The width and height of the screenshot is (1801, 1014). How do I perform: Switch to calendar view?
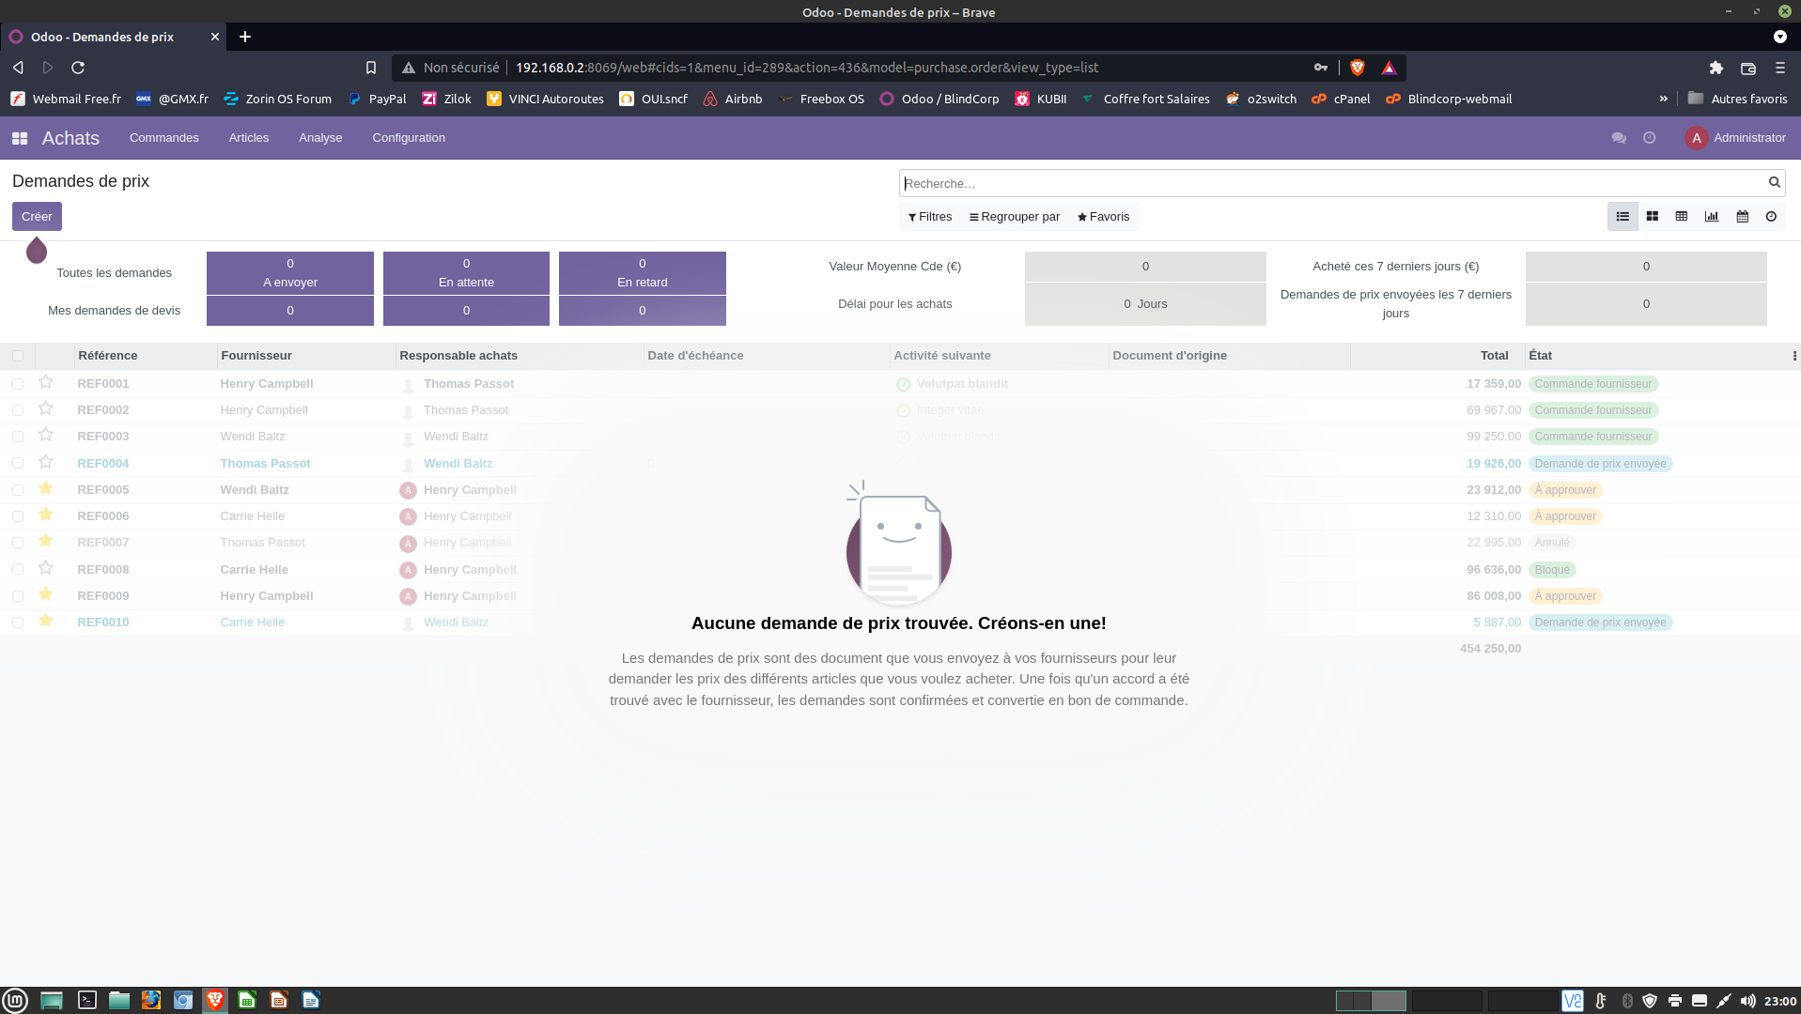click(1742, 217)
